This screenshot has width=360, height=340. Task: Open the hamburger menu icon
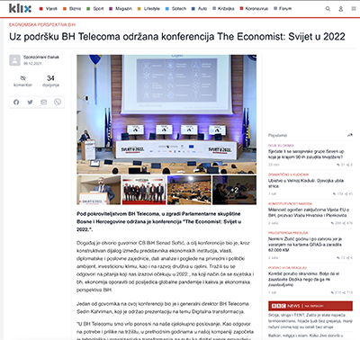(x=354, y=9)
